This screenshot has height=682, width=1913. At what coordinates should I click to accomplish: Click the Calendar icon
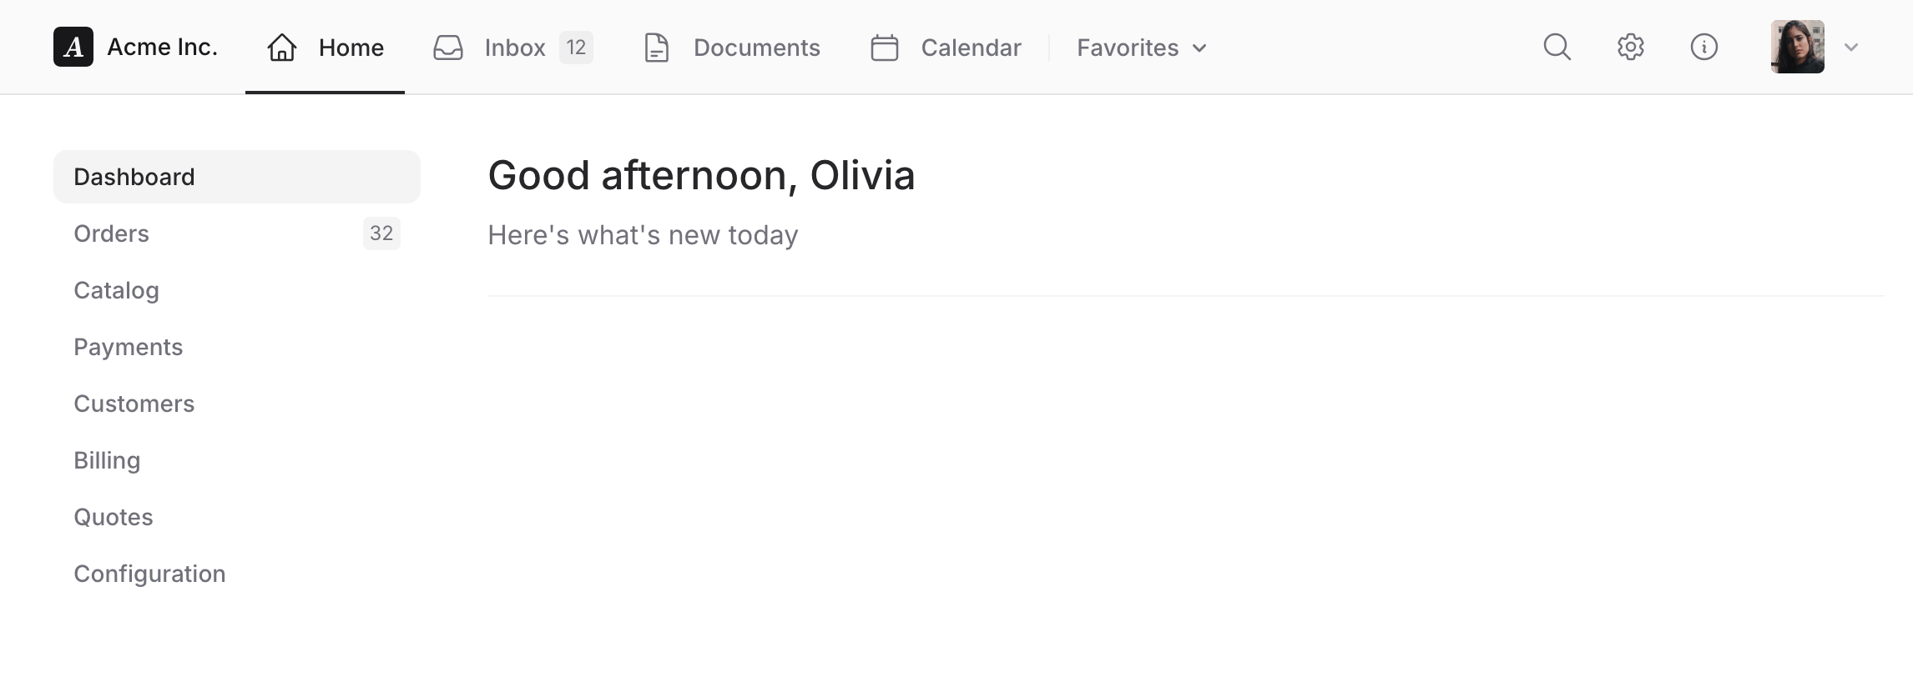coord(885,48)
